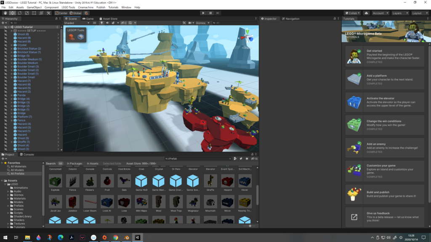The height and width of the screenshot is (242, 431).
Task: Click the scene orientation gizmo
Action: pos(247,37)
